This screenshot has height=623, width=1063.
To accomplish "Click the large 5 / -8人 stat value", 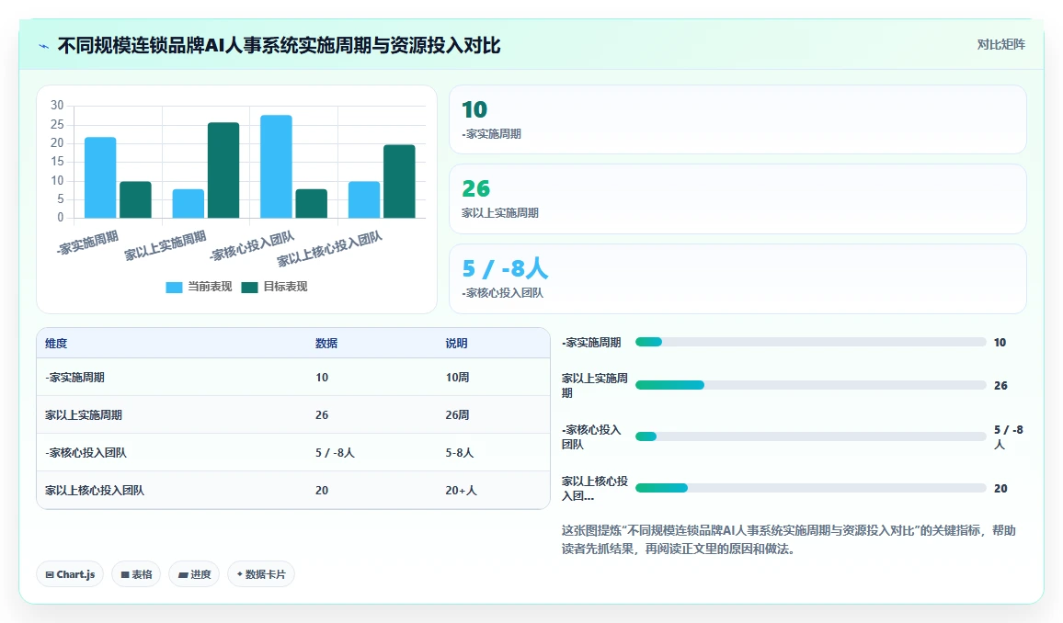I will coord(505,268).
